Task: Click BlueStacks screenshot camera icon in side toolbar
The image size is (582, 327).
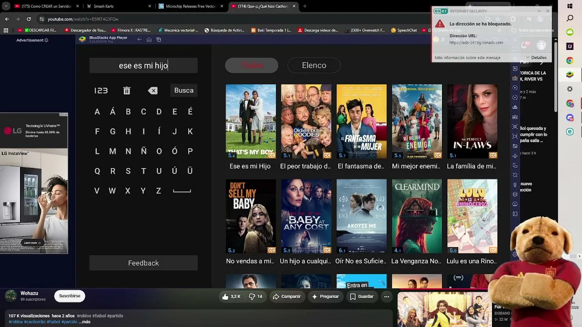Action: tap(515, 126)
